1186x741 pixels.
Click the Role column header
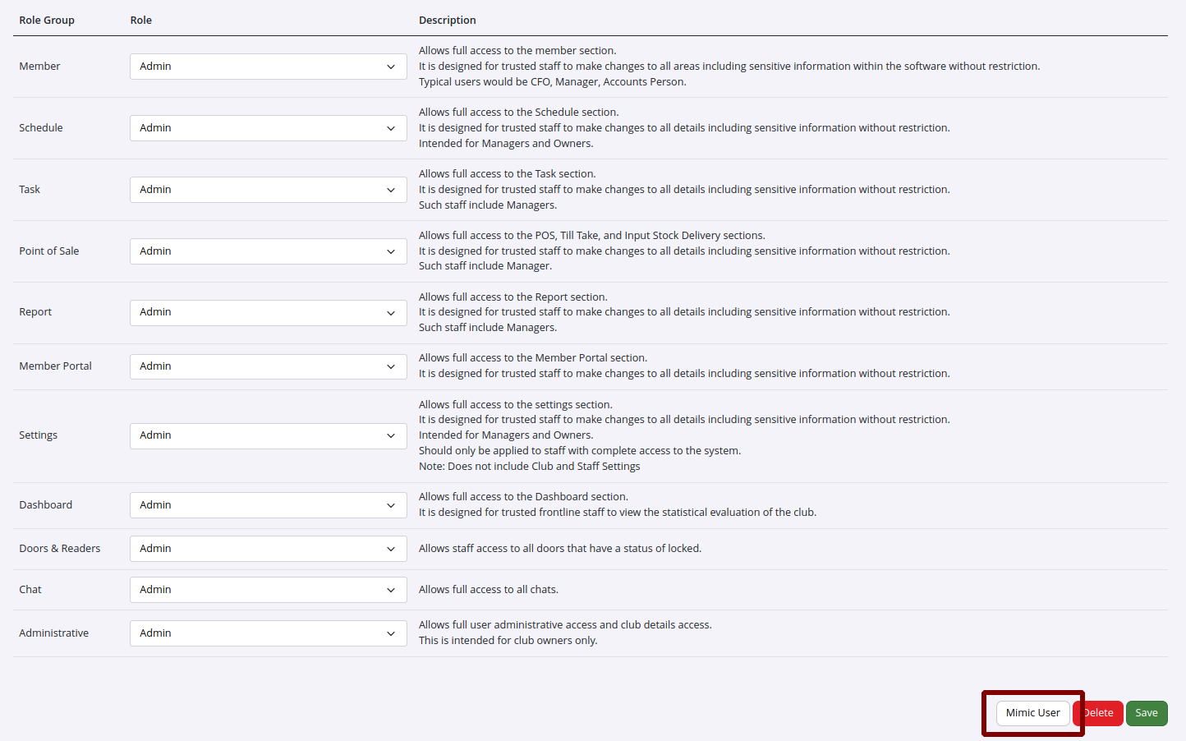(140, 21)
